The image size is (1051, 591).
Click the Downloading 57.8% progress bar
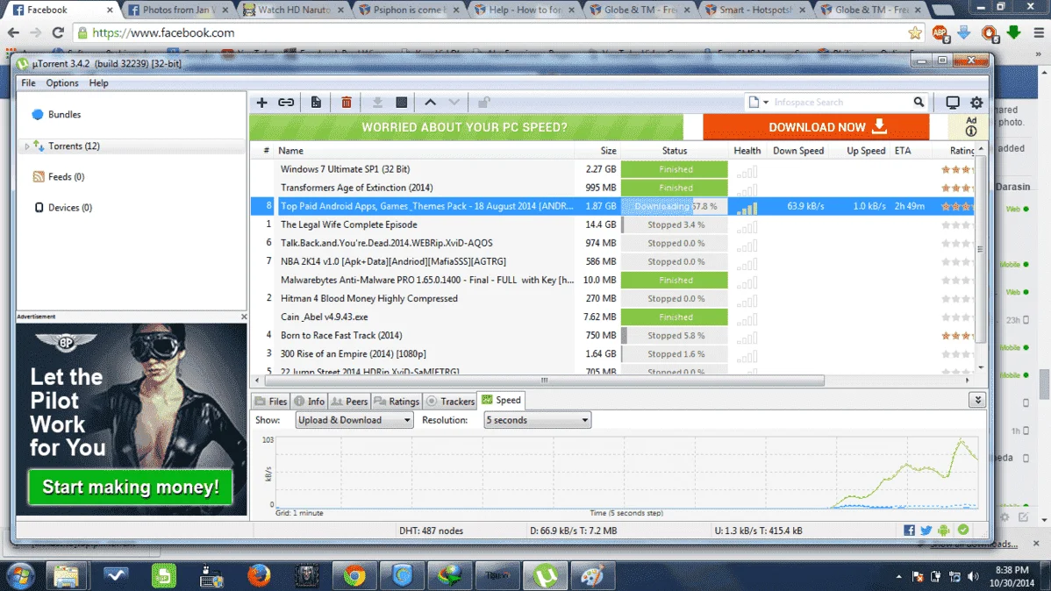click(675, 206)
